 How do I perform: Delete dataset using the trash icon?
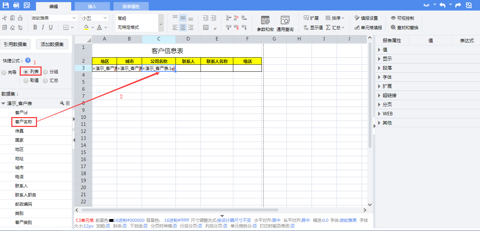pos(68,103)
